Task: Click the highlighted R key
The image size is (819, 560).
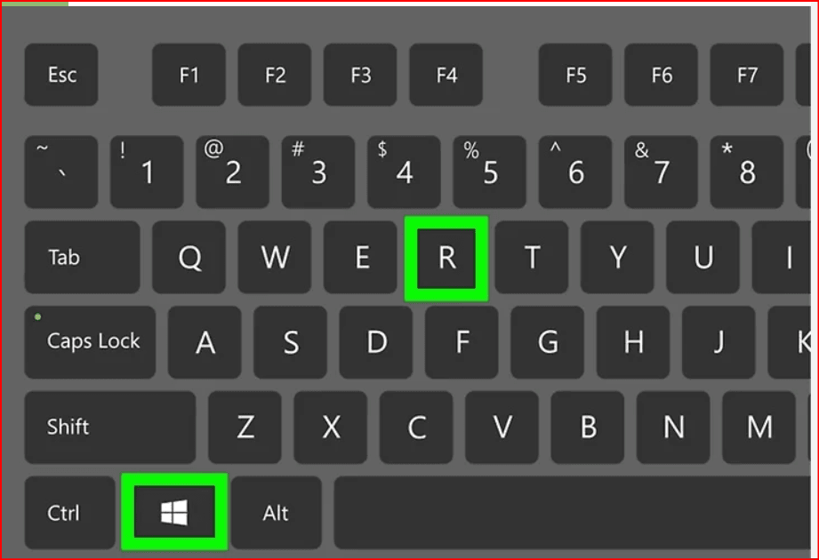Action: pos(446,259)
